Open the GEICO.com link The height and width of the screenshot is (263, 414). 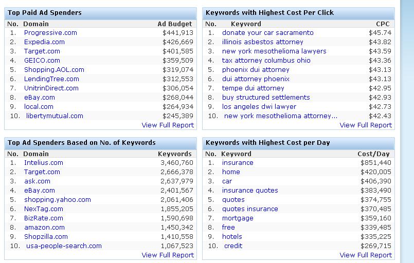[x=42, y=61]
